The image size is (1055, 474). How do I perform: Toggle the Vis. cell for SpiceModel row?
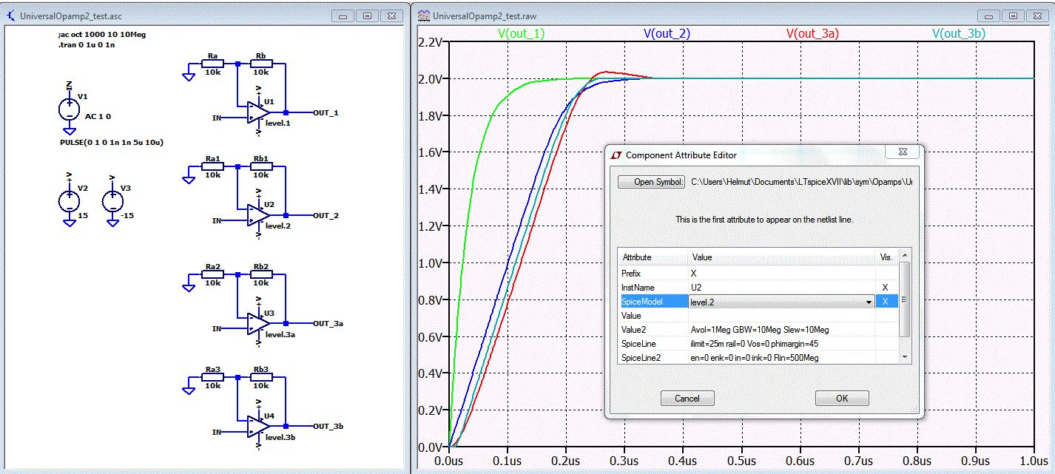tap(885, 302)
